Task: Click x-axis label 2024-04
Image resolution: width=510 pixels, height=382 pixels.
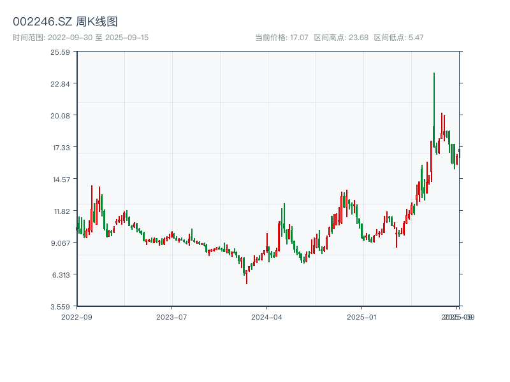Action: 266,317
